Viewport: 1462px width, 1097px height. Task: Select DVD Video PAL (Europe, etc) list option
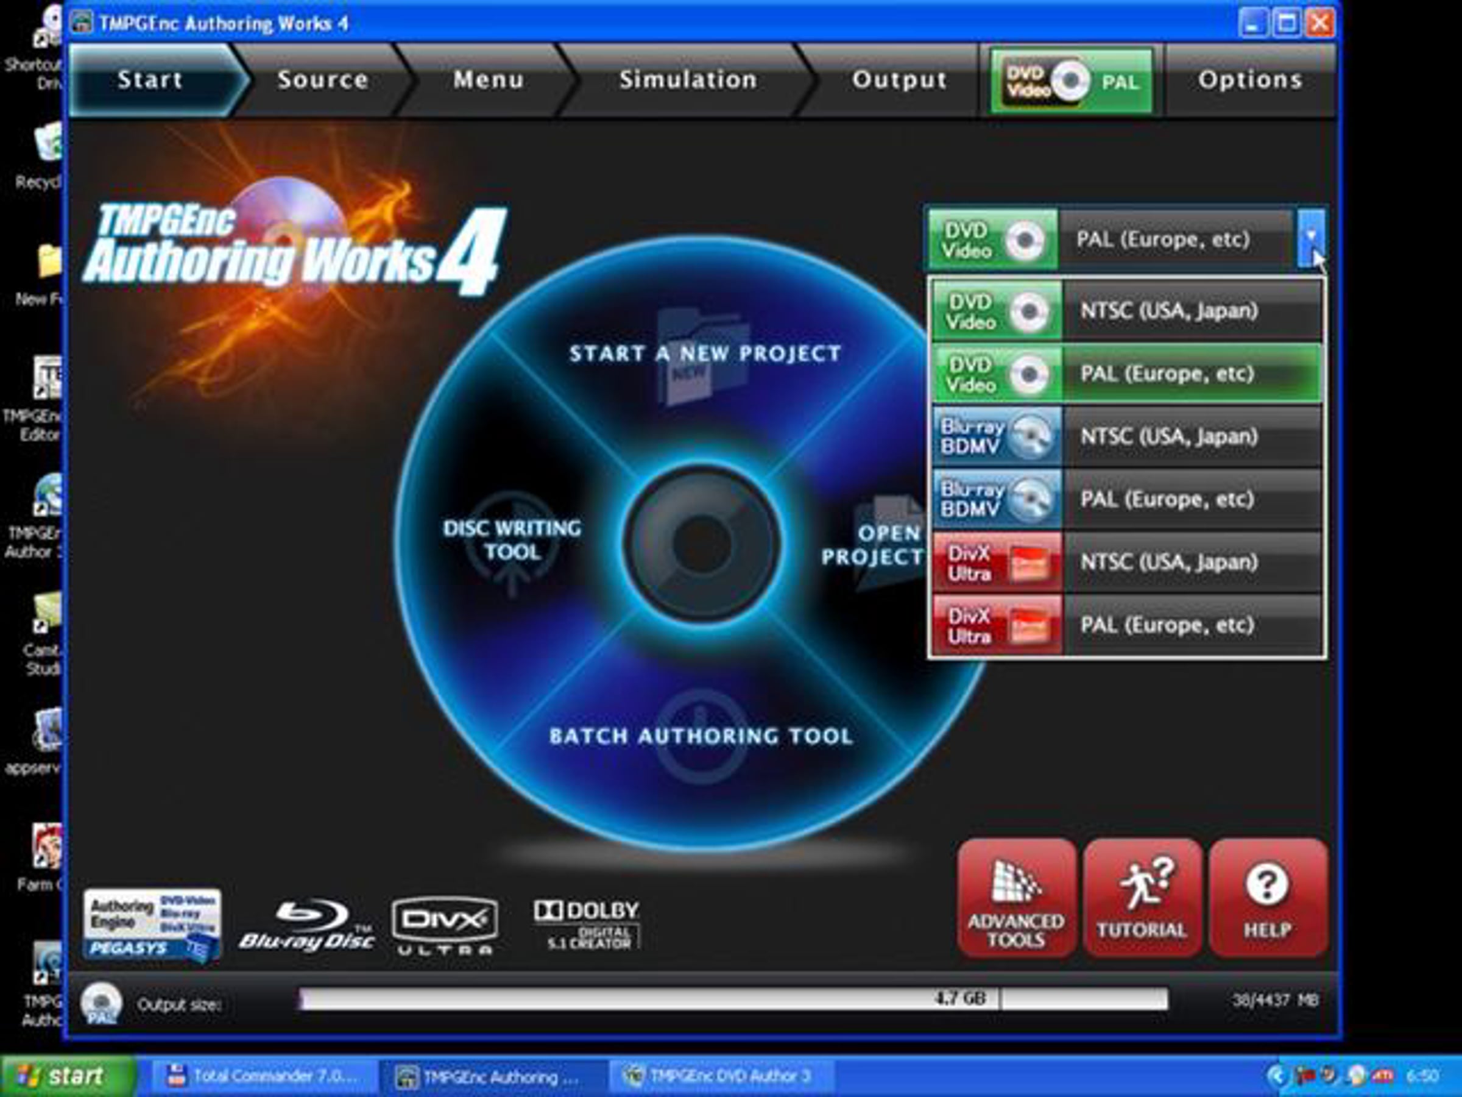pyautogui.click(x=1127, y=374)
